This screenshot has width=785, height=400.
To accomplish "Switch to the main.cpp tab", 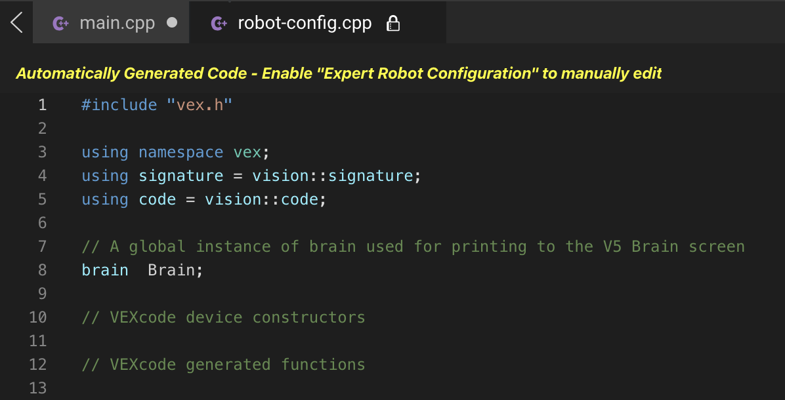I will coord(111,22).
